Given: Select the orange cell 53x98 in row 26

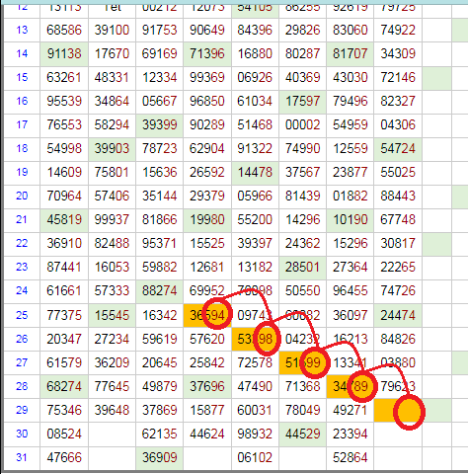Looking at the screenshot, I should pos(255,339).
